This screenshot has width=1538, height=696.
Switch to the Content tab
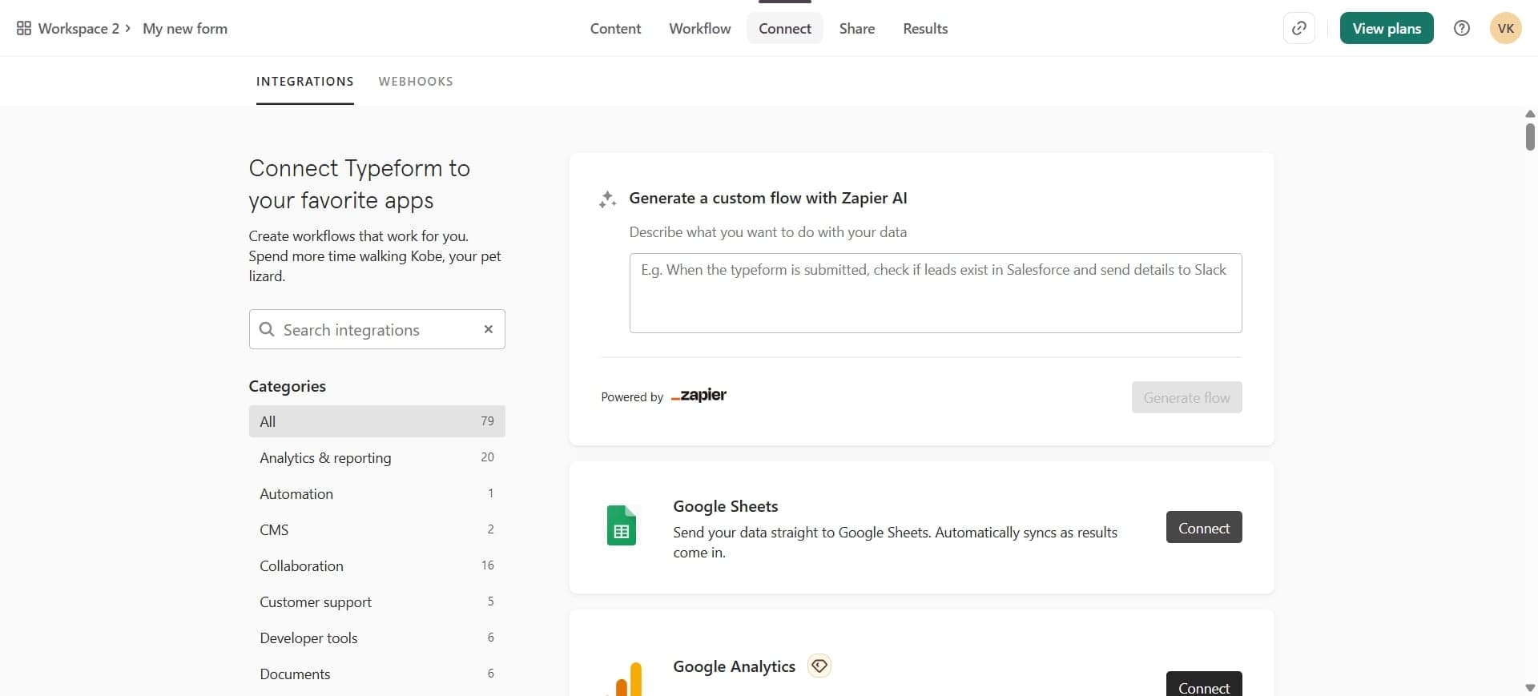615,28
